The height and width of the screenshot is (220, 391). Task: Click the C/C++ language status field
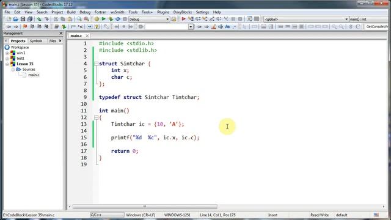pos(107,215)
